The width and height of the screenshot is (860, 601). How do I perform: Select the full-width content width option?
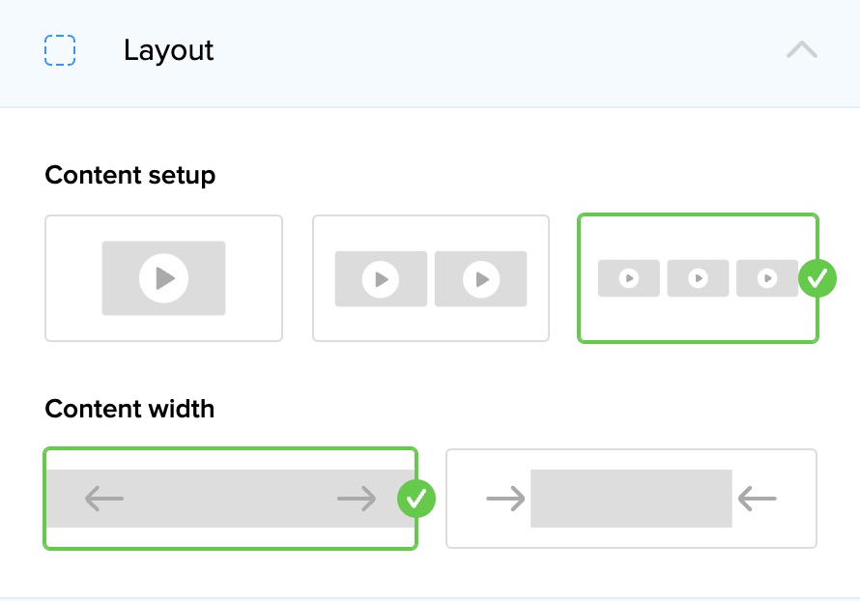tap(230, 499)
